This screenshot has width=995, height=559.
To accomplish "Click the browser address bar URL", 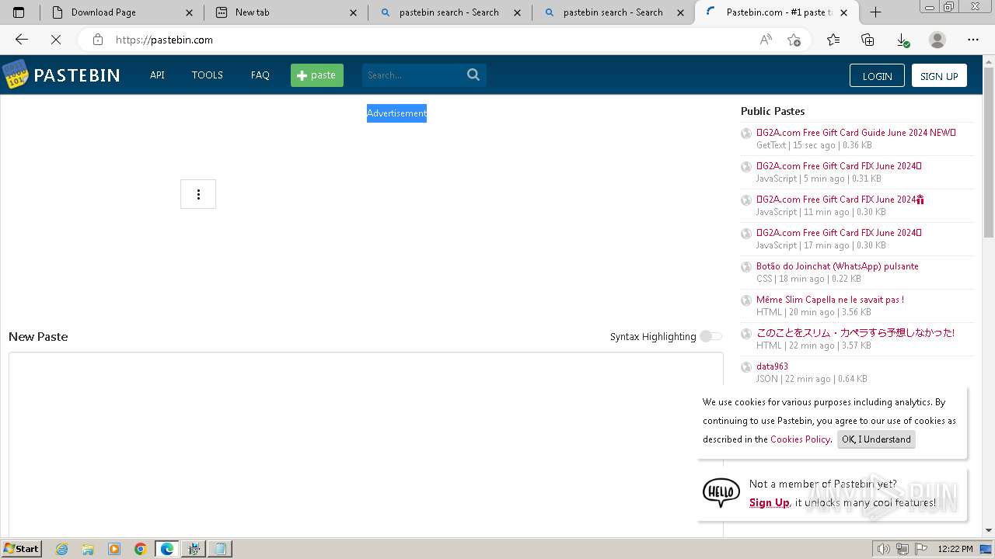I will click(x=164, y=40).
